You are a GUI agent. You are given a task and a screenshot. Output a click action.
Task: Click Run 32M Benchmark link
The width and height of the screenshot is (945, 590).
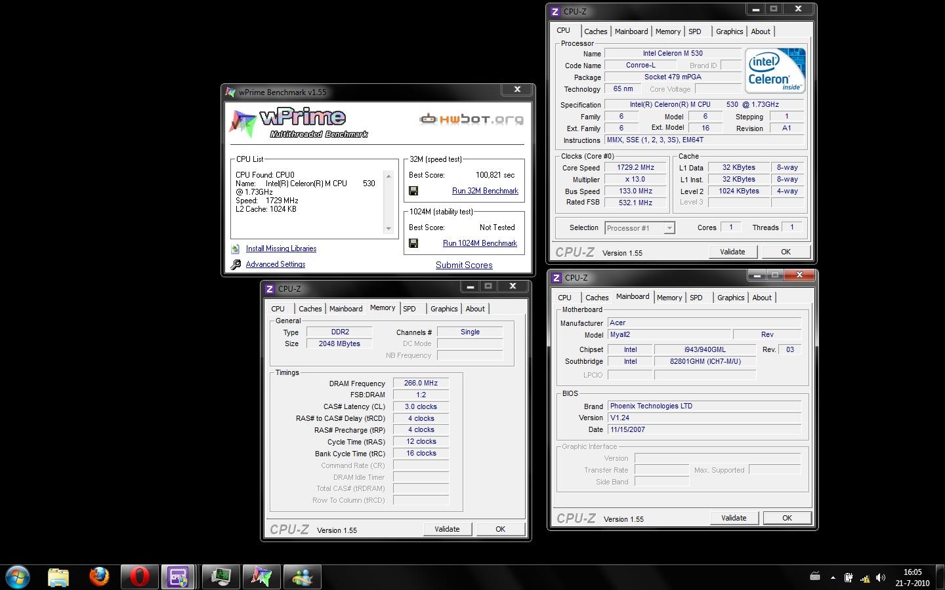(485, 191)
